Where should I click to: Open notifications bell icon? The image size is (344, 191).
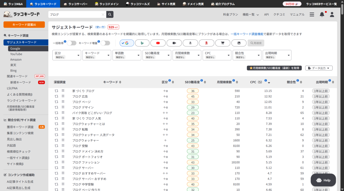click(x=322, y=14)
